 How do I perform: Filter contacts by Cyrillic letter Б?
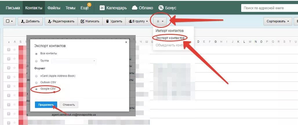pos(21,42)
